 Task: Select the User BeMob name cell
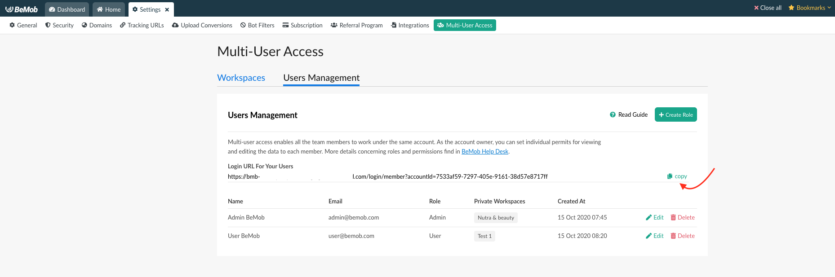[x=244, y=236]
